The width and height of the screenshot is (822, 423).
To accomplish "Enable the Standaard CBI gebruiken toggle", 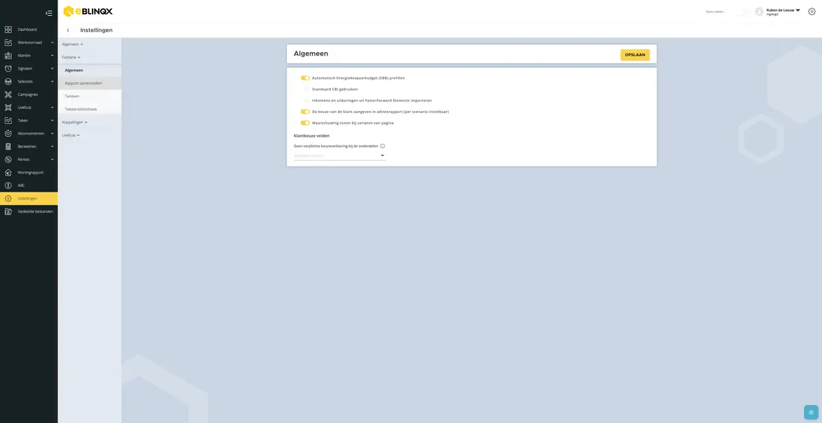I will pyautogui.click(x=305, y=89).
